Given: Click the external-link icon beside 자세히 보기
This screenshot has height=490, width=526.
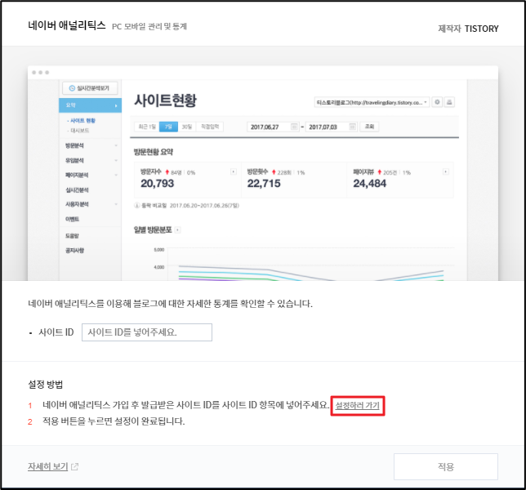Looking at the screenshot, I should tap(74, 466).
